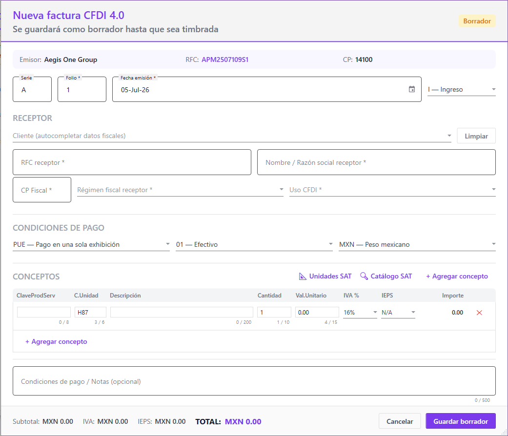
Task: Focus the CP Fiscal field
Action: tap(42, 190)
